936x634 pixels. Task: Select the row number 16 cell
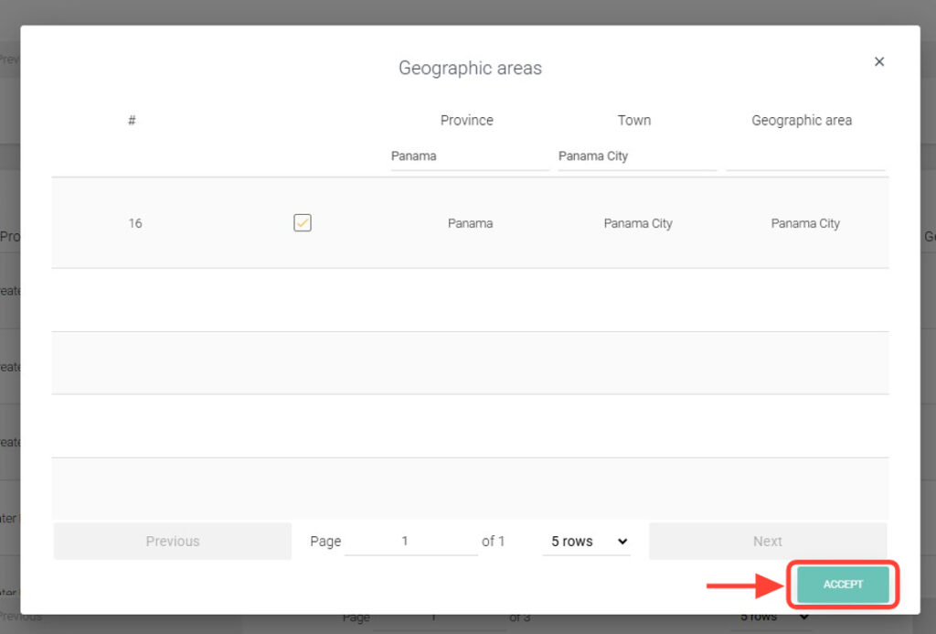pos(135,223)
